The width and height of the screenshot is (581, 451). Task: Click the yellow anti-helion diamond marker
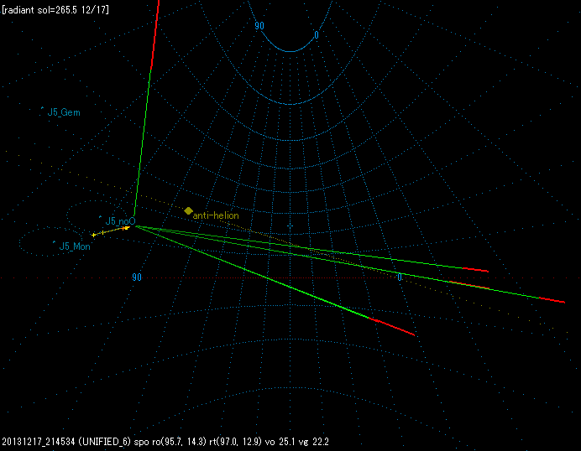pyautogui.click(x=188, y=211)
